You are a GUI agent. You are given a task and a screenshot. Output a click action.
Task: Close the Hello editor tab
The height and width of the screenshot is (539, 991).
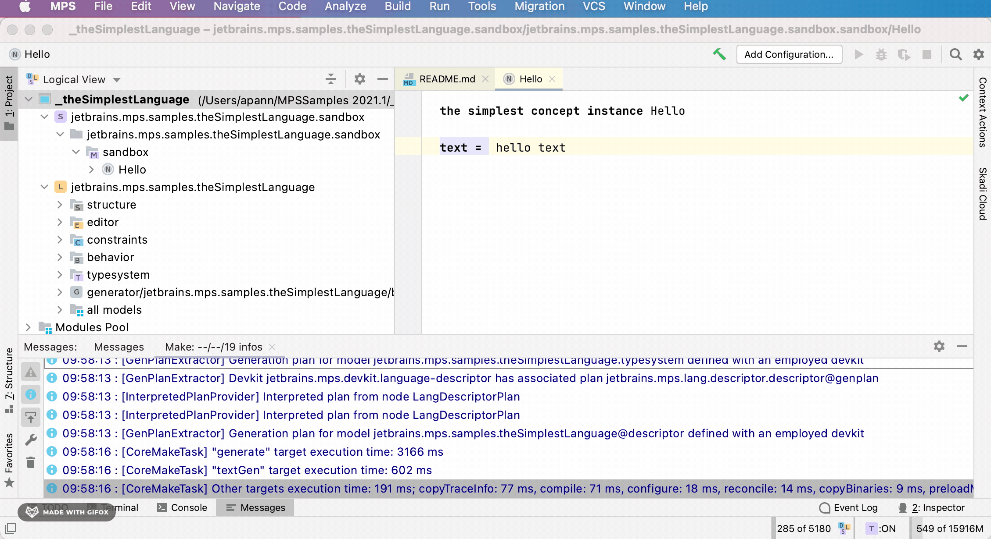point(552,79)
